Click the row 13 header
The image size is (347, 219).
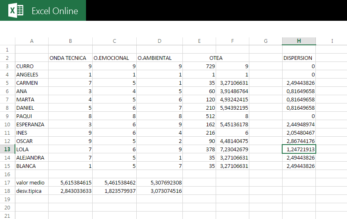pyautogui.click(x=7, y=149)
